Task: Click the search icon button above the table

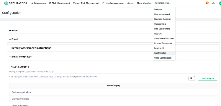Action: click(x=192, y=78)
